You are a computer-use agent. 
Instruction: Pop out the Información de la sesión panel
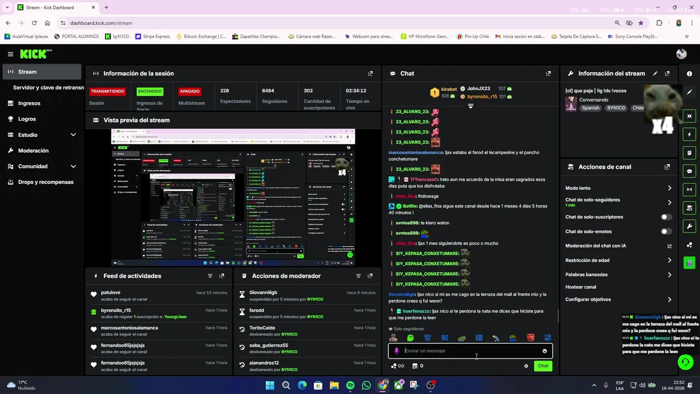point(370,73)
